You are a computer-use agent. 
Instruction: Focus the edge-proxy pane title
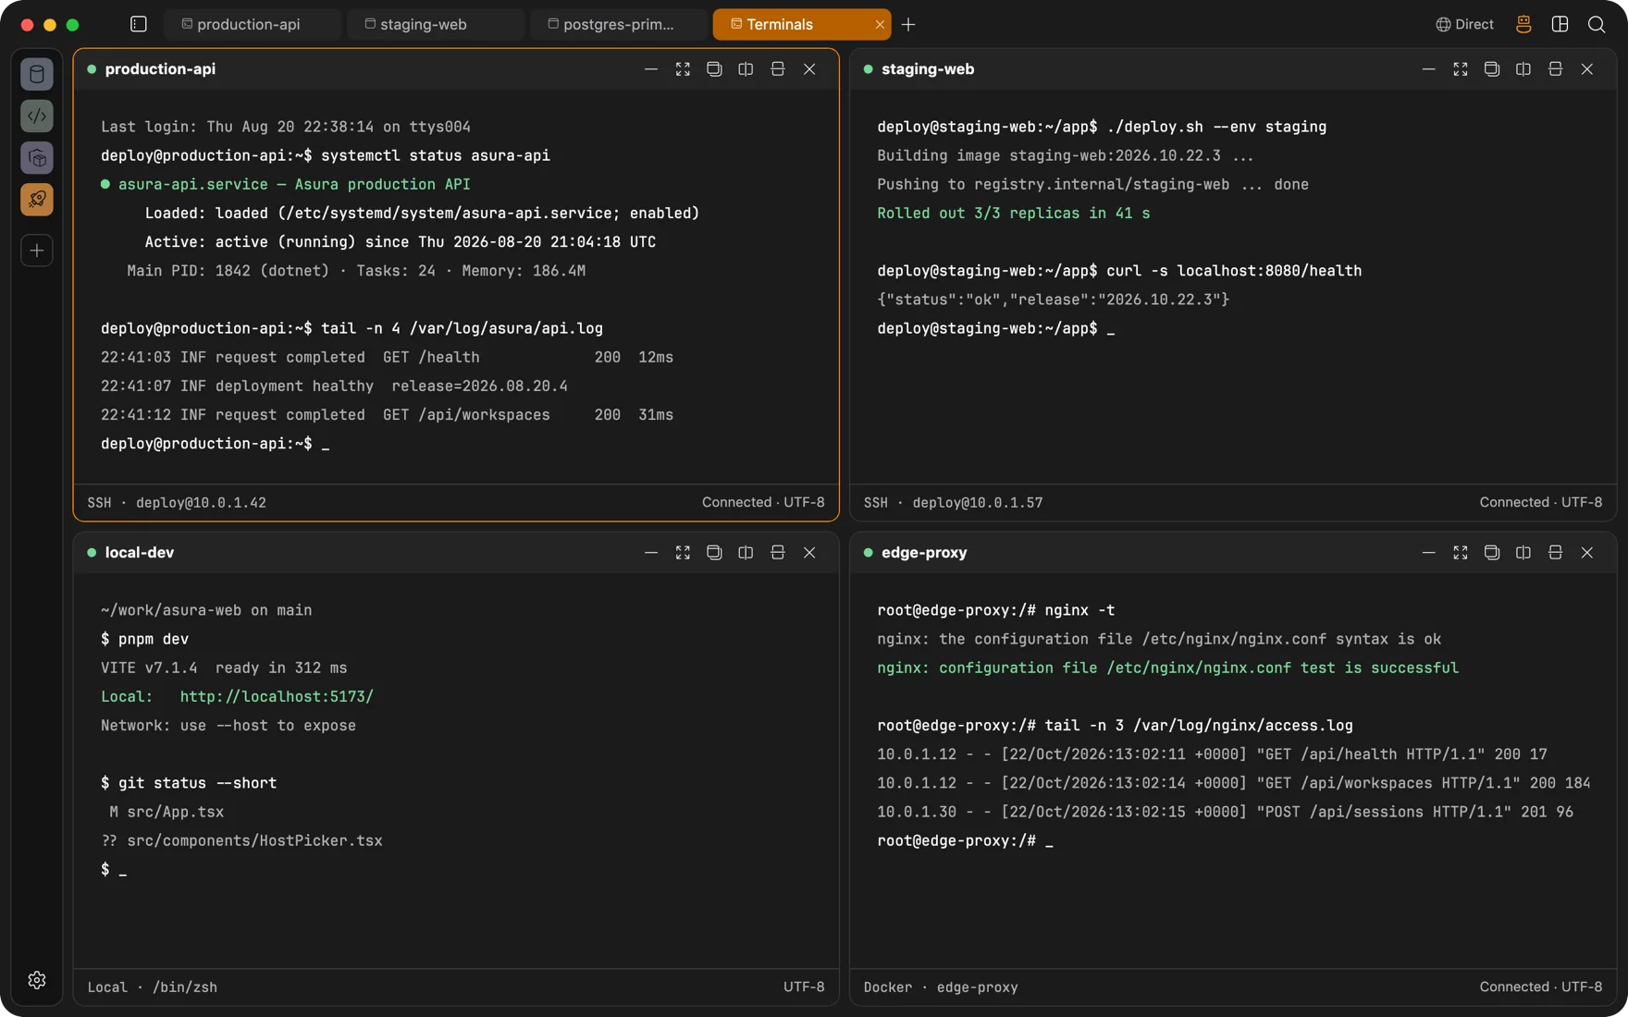924,553
